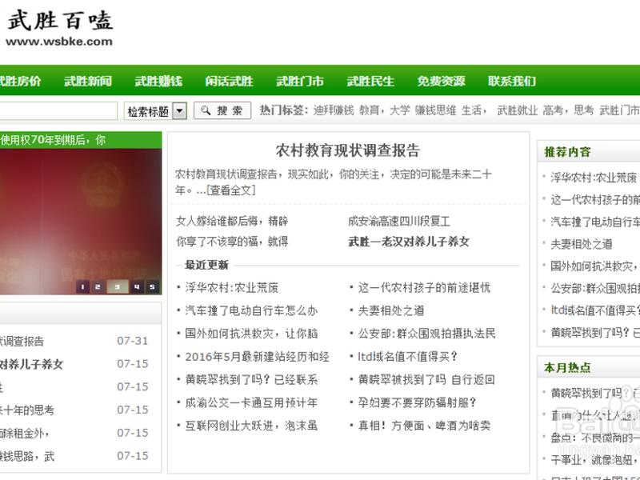Screen dimensions: 640x480
Task: Open 成渝公交一卡通互用预计年 article
Action: (x=251, y=403)
